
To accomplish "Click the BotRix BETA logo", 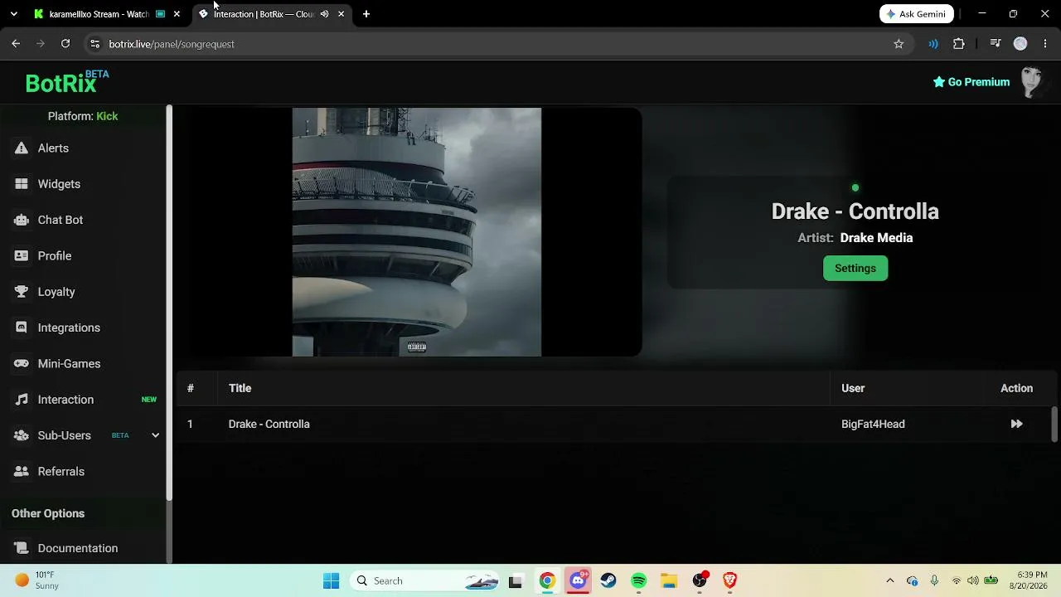I will tap(67, 82).
